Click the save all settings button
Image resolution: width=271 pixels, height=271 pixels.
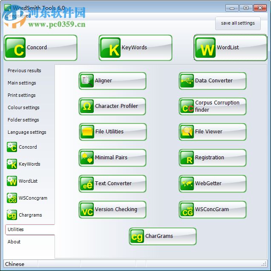coord(238,23)
